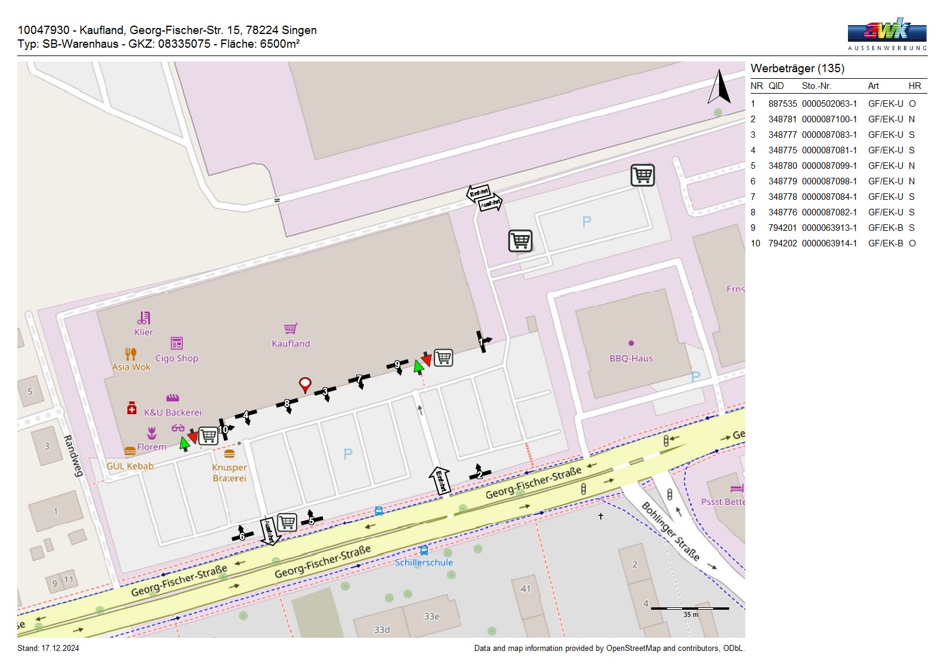This screenshot has height=670, width=947.
Task: Click the Kaufland shopping basket icon
Action: click(291, 329)
